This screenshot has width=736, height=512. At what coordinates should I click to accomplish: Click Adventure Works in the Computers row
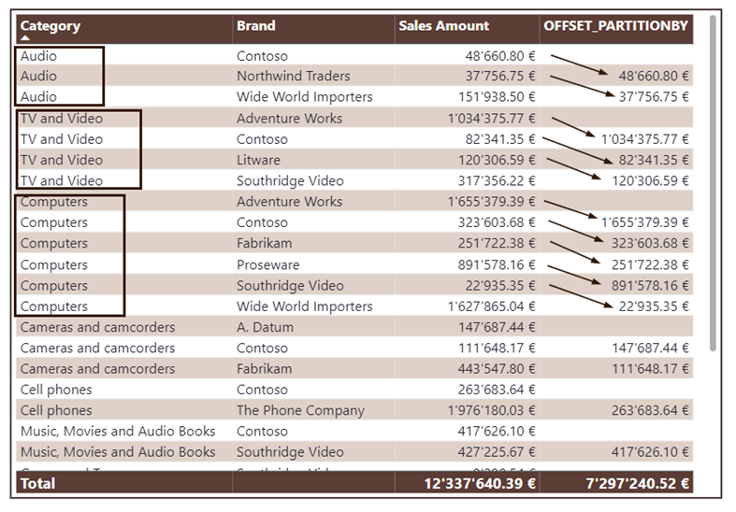tap(290, 202)
